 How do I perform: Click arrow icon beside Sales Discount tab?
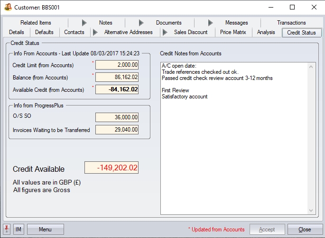point(165,32)
